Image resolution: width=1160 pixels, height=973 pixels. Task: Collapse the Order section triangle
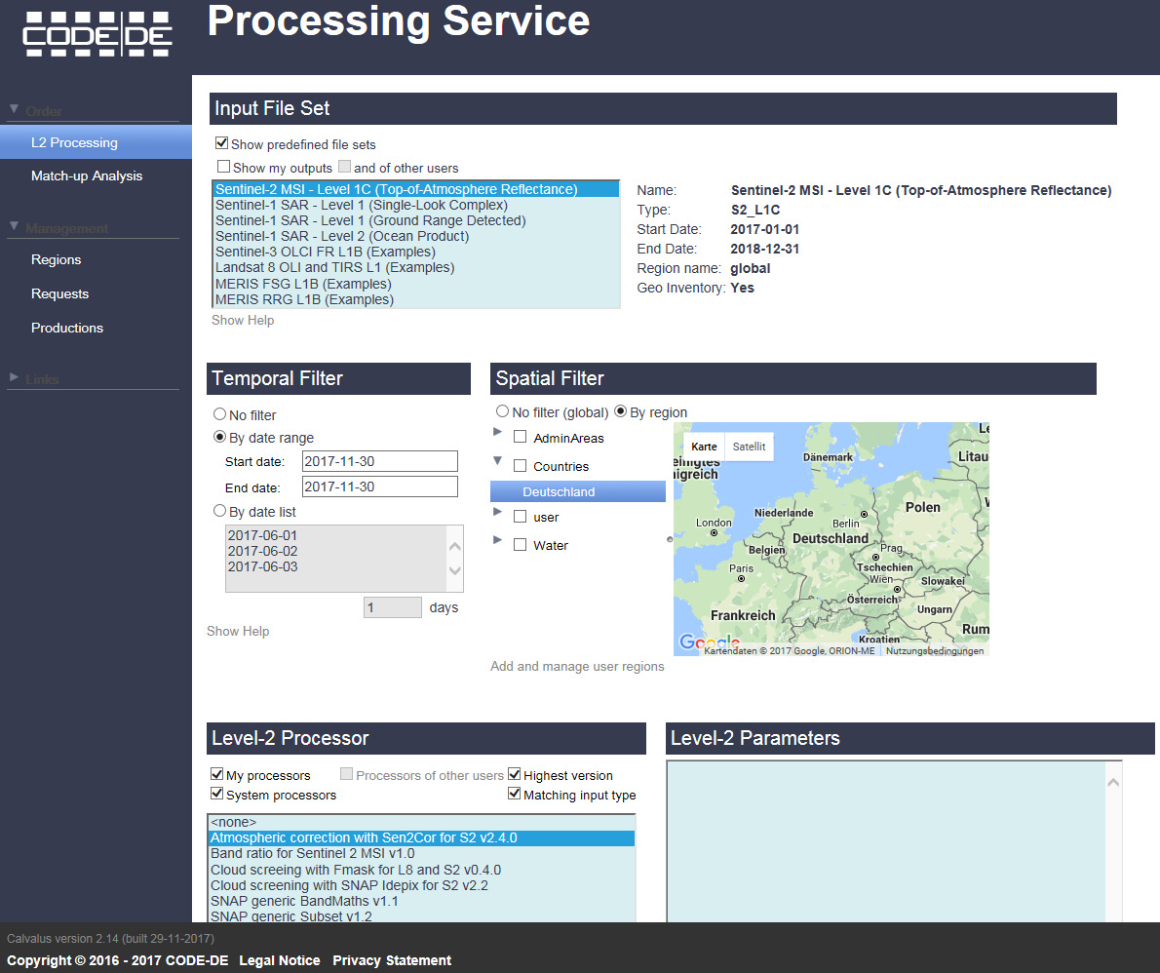pos(14,110)
